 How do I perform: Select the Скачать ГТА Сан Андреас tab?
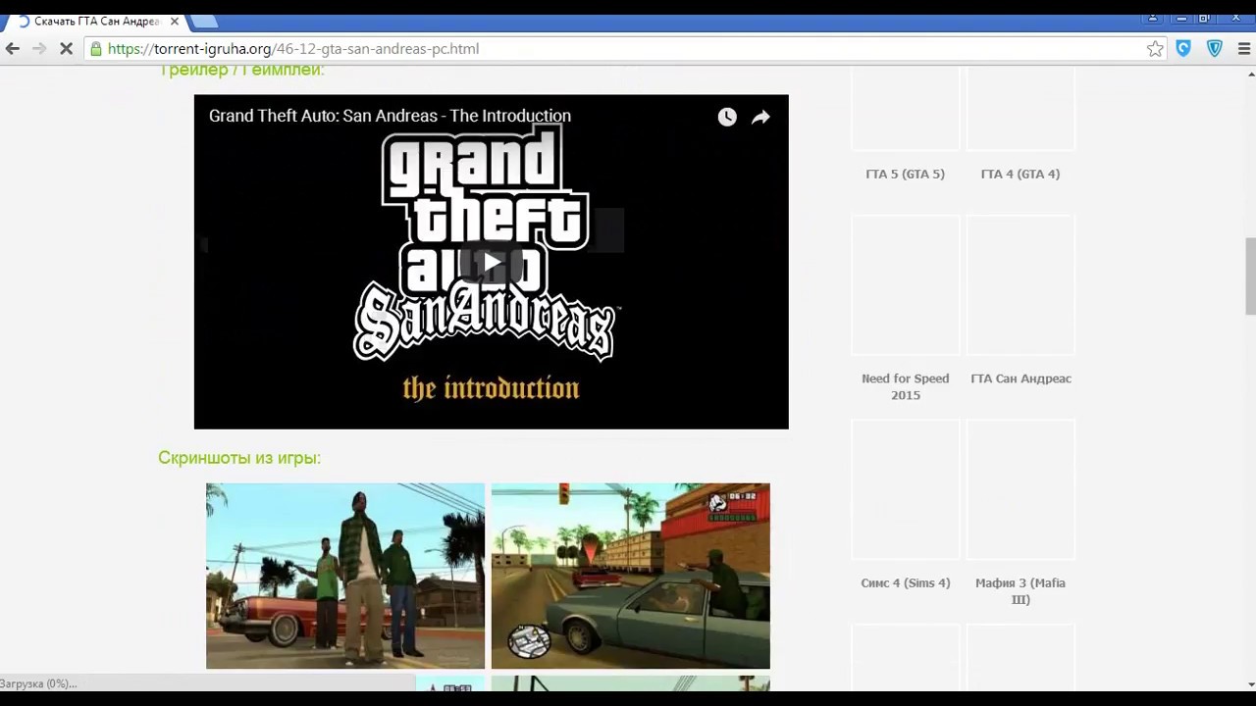96,21
